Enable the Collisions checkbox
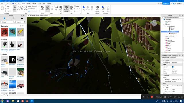Image resolution: width=184 pixels, height=103 pixels. click(29, 9)
